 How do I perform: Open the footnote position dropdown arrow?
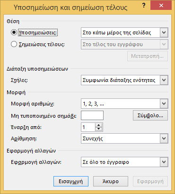[164, 32]
